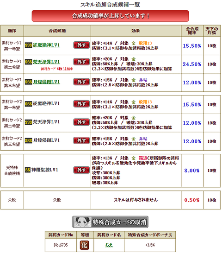222x254 pixels.
Task: Click SSS badge in 素材カード2 第二希望 row
Action: (29, 122)
